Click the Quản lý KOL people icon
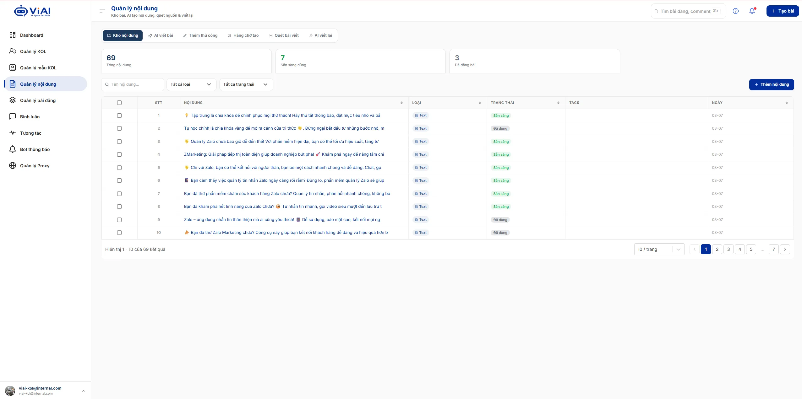 coord(13,51)
